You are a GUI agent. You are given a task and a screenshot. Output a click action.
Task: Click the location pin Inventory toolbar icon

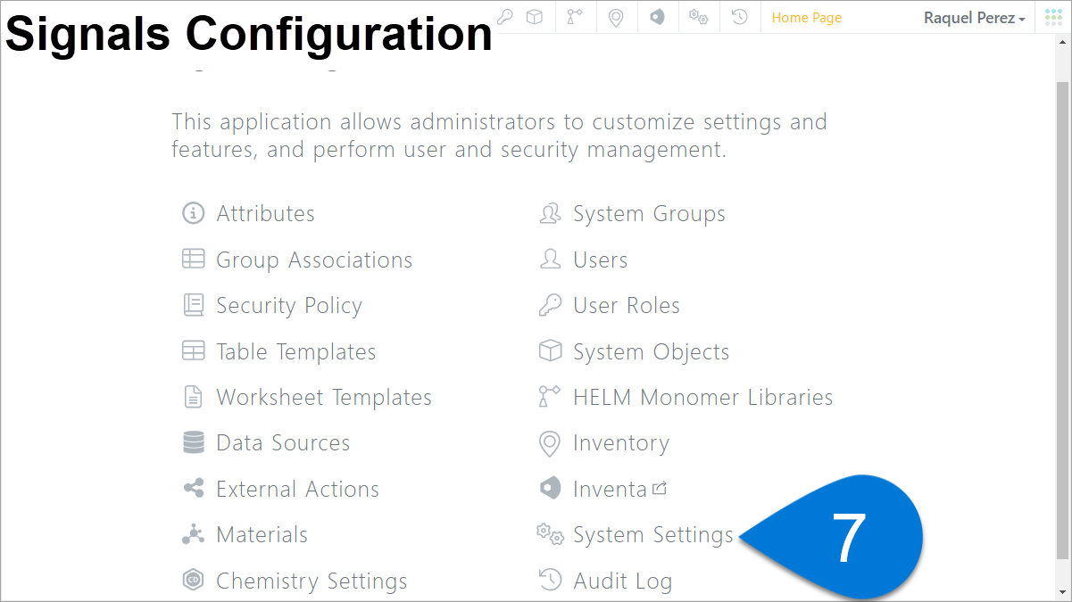pyautogui.click(x=616, y=17)
